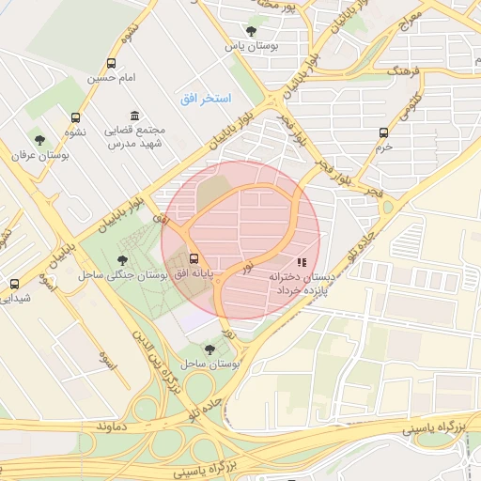The image size is (481, 481).
Task: Click the tree icon of بوستان یاس park
Action: (x=251, y=31)
